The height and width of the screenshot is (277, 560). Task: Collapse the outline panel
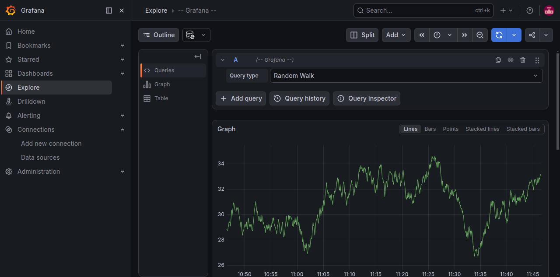(x=198, y=56)
